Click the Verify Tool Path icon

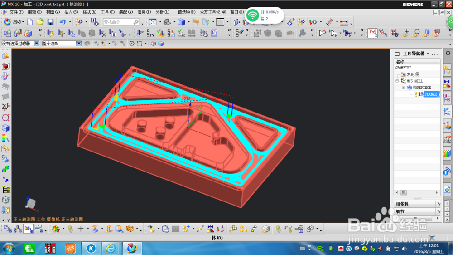coord(161,33)
